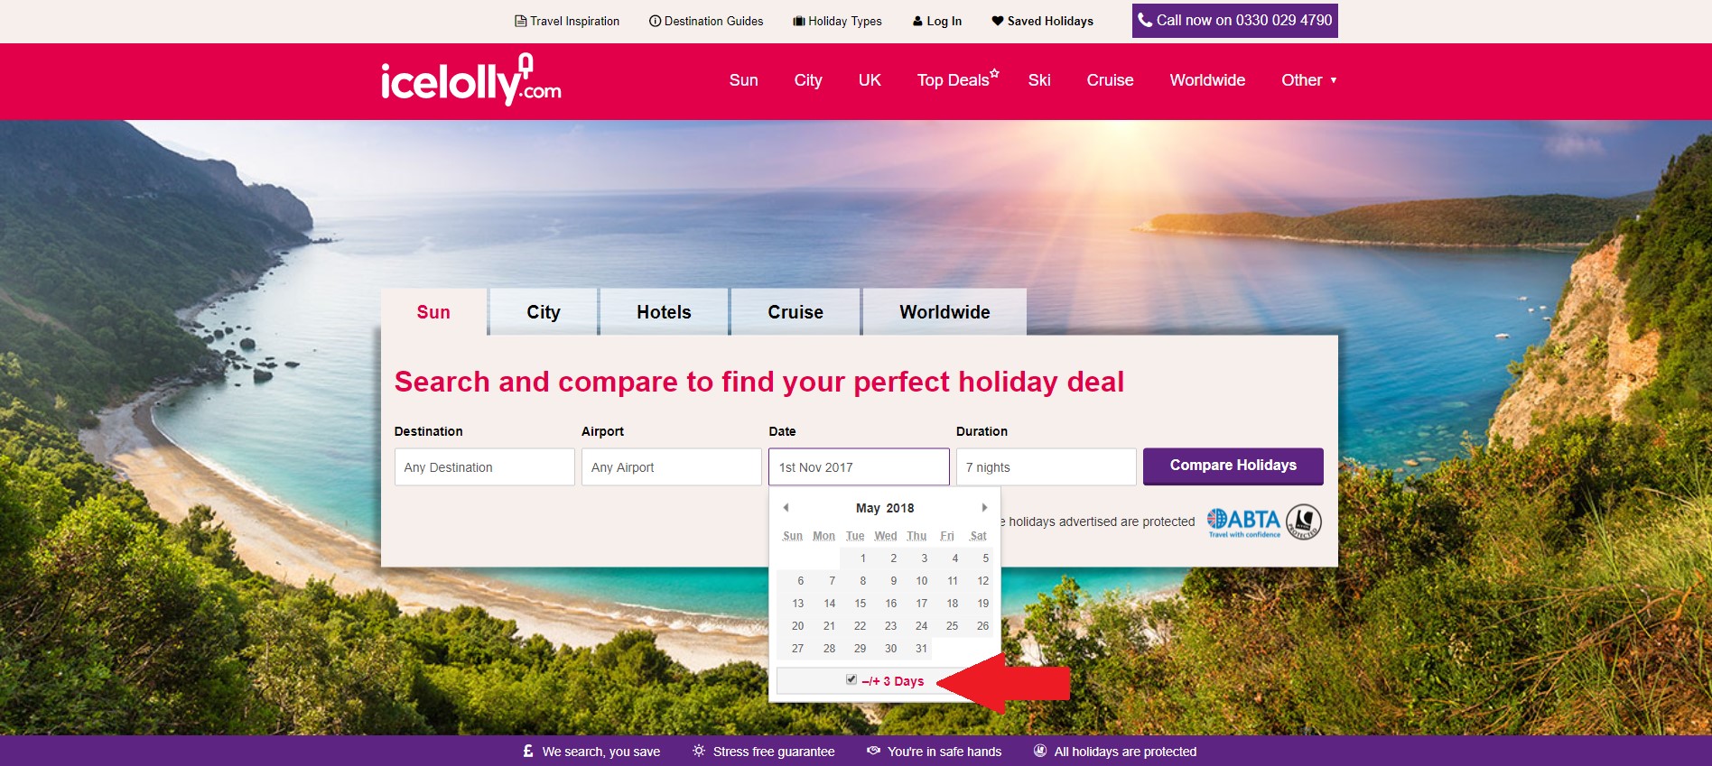1712x766 pixels.
Task: Click the Compare Holidays button
Action: (x=1233, y=466)
